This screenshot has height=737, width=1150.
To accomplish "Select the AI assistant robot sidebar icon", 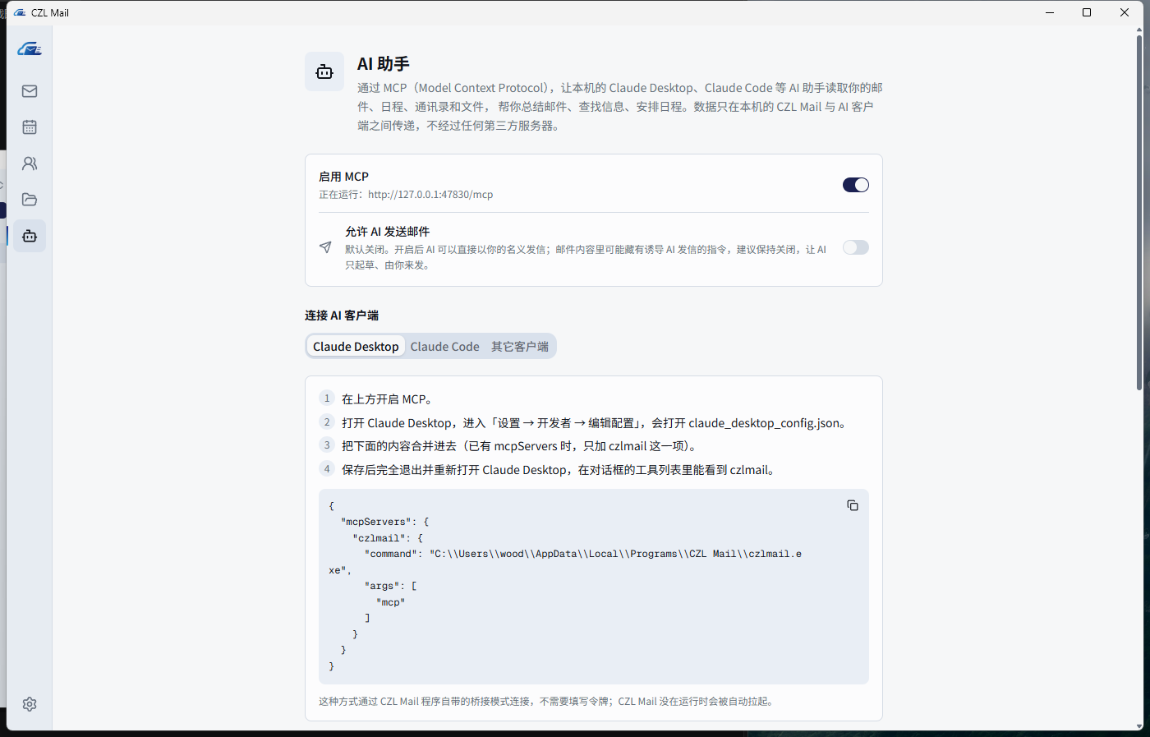I will click(x=30, y=236).
